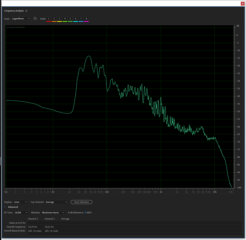Click the 52.19 Hz overall frequency value
The image size is (246, 240).
coord(33,227)
